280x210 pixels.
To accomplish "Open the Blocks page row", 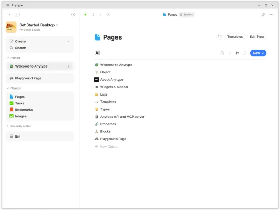I will [105, 132].
